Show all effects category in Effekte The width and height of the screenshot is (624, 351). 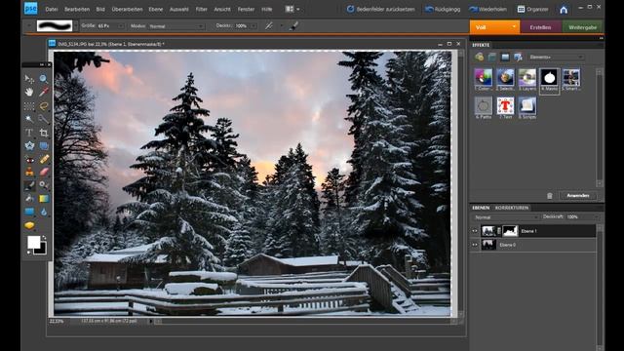pyautogui.click(x=518, y=57)
